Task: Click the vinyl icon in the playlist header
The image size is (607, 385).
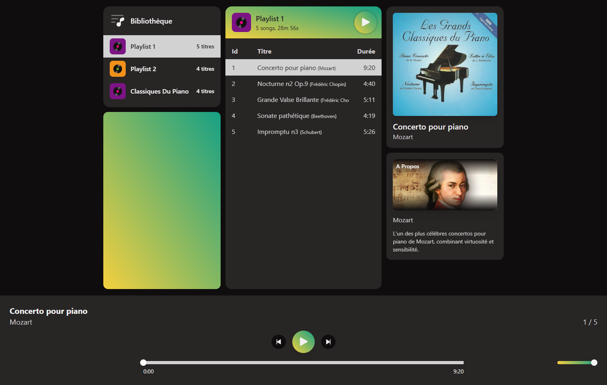Action: [x=241, y=22]
